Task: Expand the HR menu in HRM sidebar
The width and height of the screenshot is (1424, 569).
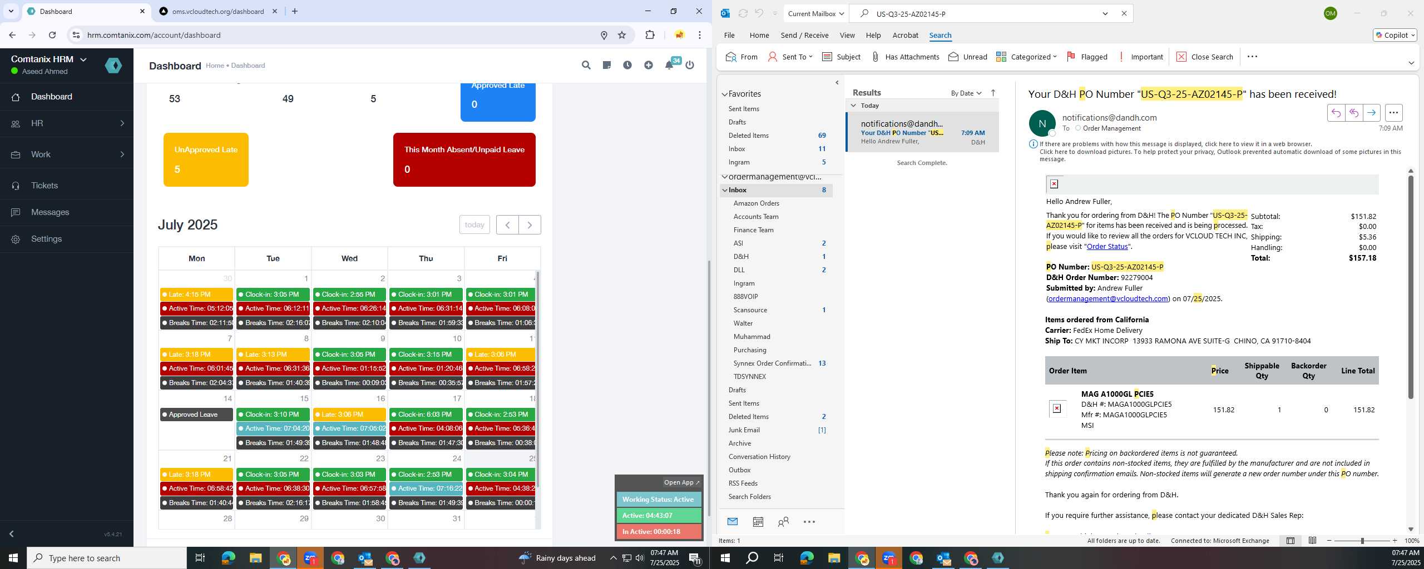Action: pos(67,123)
